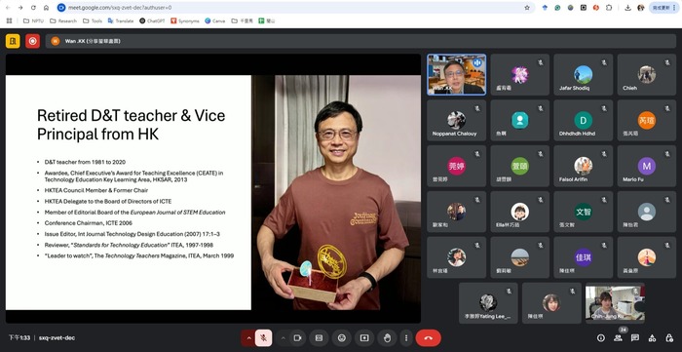Click the shared presentation slide
Screen dimensions: 682x352
click(x=213, y=192)
